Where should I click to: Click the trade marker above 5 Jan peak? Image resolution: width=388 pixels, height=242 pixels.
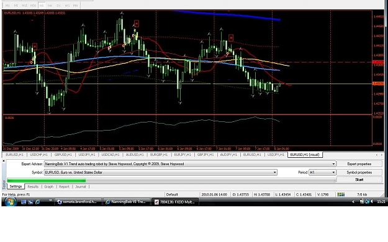pyautogui.click(x=136, y=24)
